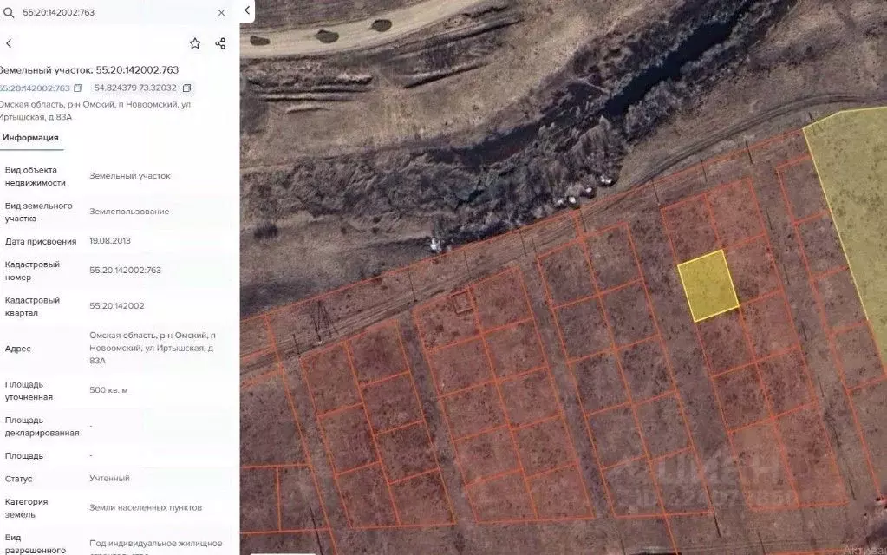
Task: Open the share options icon
Action: [x=220, y=43]
